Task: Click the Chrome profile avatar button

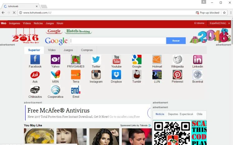Action: 204,2
